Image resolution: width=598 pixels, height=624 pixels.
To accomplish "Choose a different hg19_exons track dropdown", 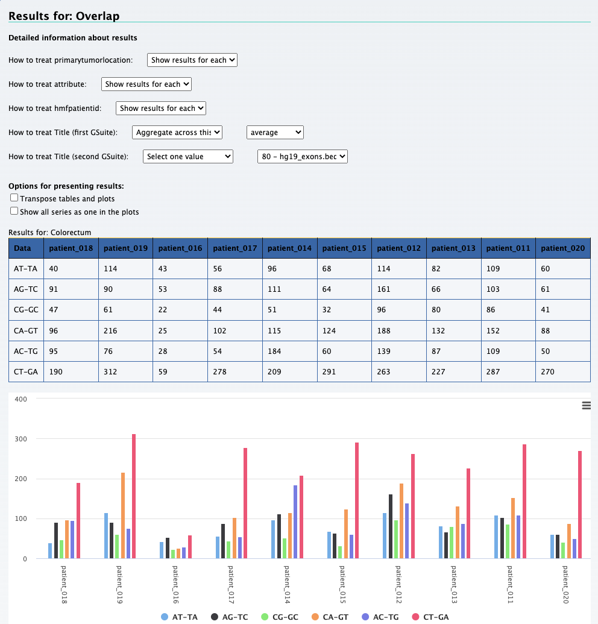I will [x=303, y=156].
